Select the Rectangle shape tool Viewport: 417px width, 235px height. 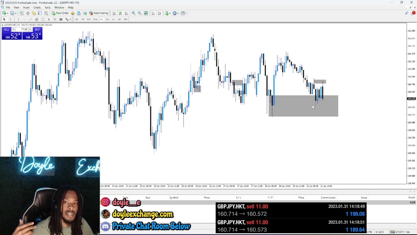tap(61, 19)
